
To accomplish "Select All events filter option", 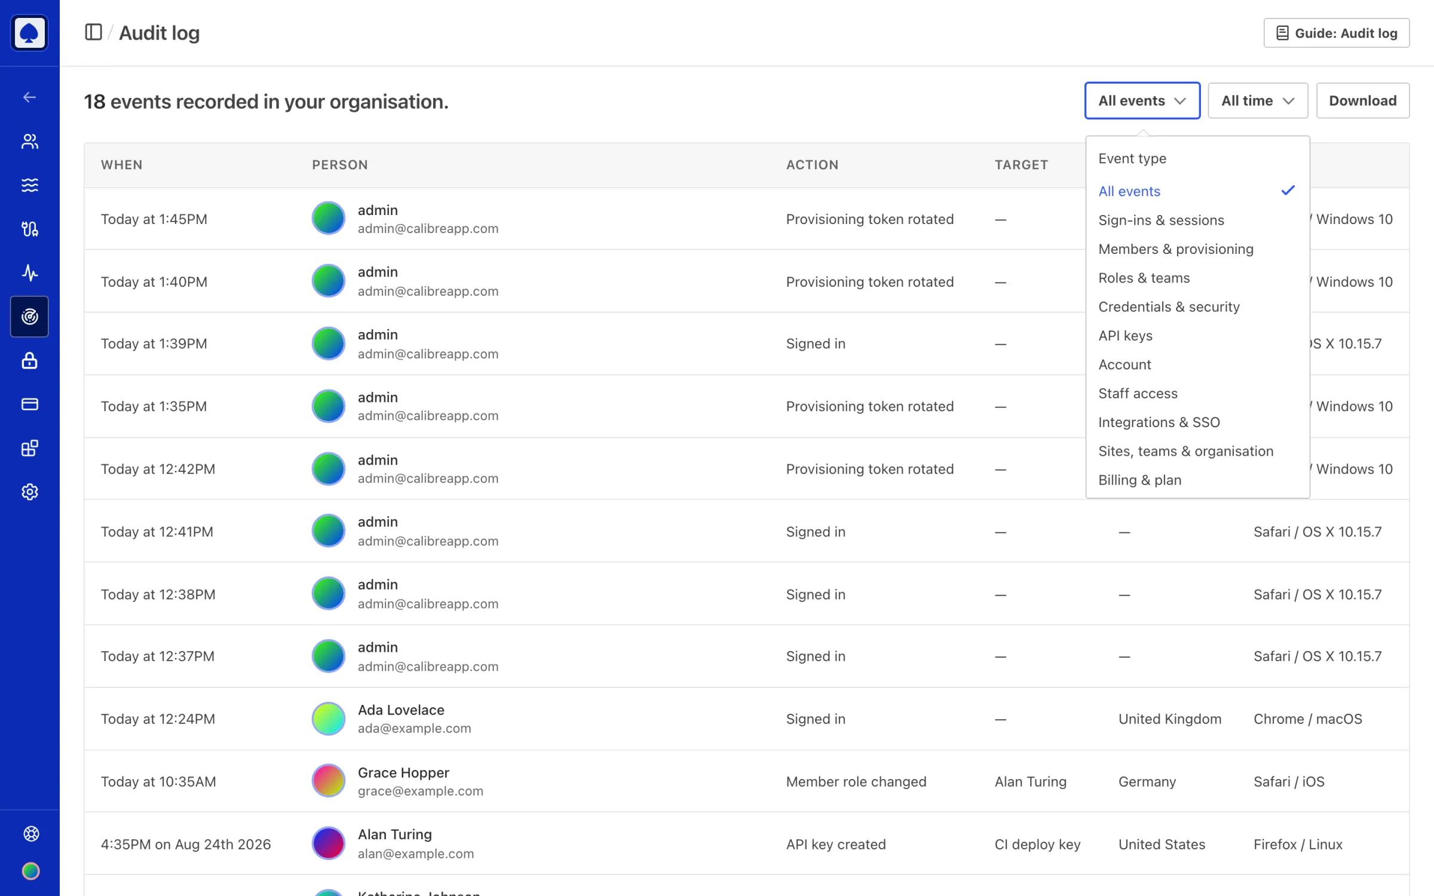I will [1197, 191].
